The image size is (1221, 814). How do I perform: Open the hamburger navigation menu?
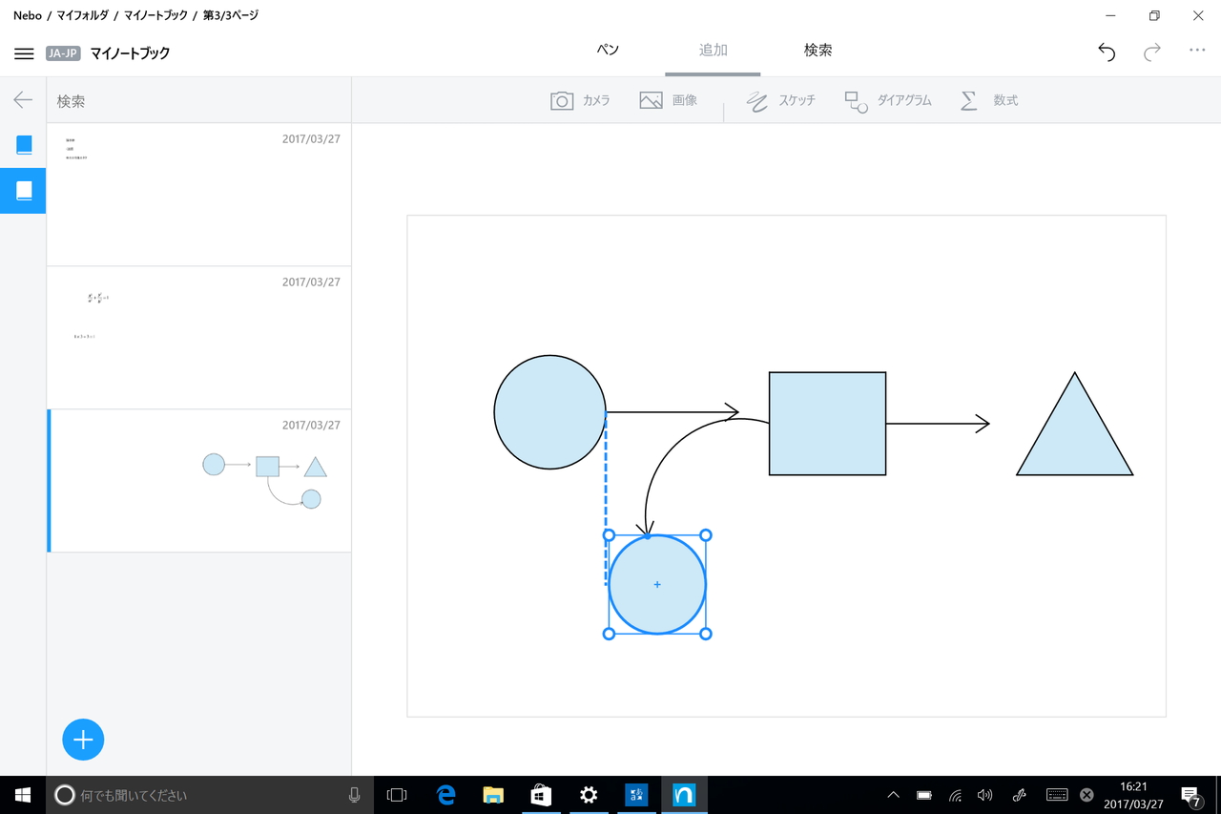[24, 52]
